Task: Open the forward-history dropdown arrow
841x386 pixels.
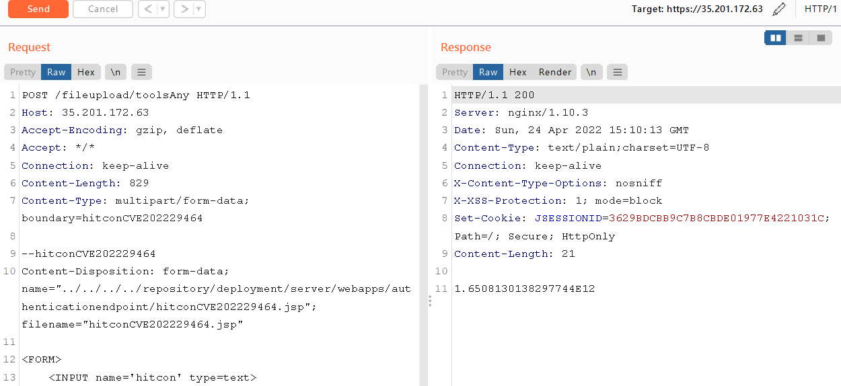Action: pyautogui.click(x=199, y=9)
